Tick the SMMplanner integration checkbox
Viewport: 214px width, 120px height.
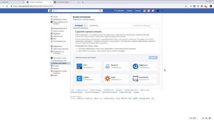[155, 66]
